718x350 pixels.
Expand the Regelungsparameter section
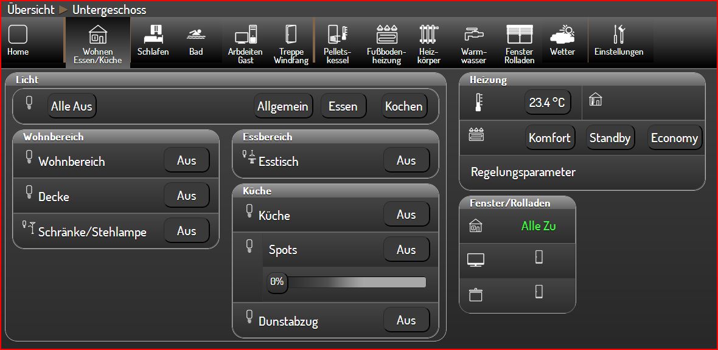click(523, 172)
